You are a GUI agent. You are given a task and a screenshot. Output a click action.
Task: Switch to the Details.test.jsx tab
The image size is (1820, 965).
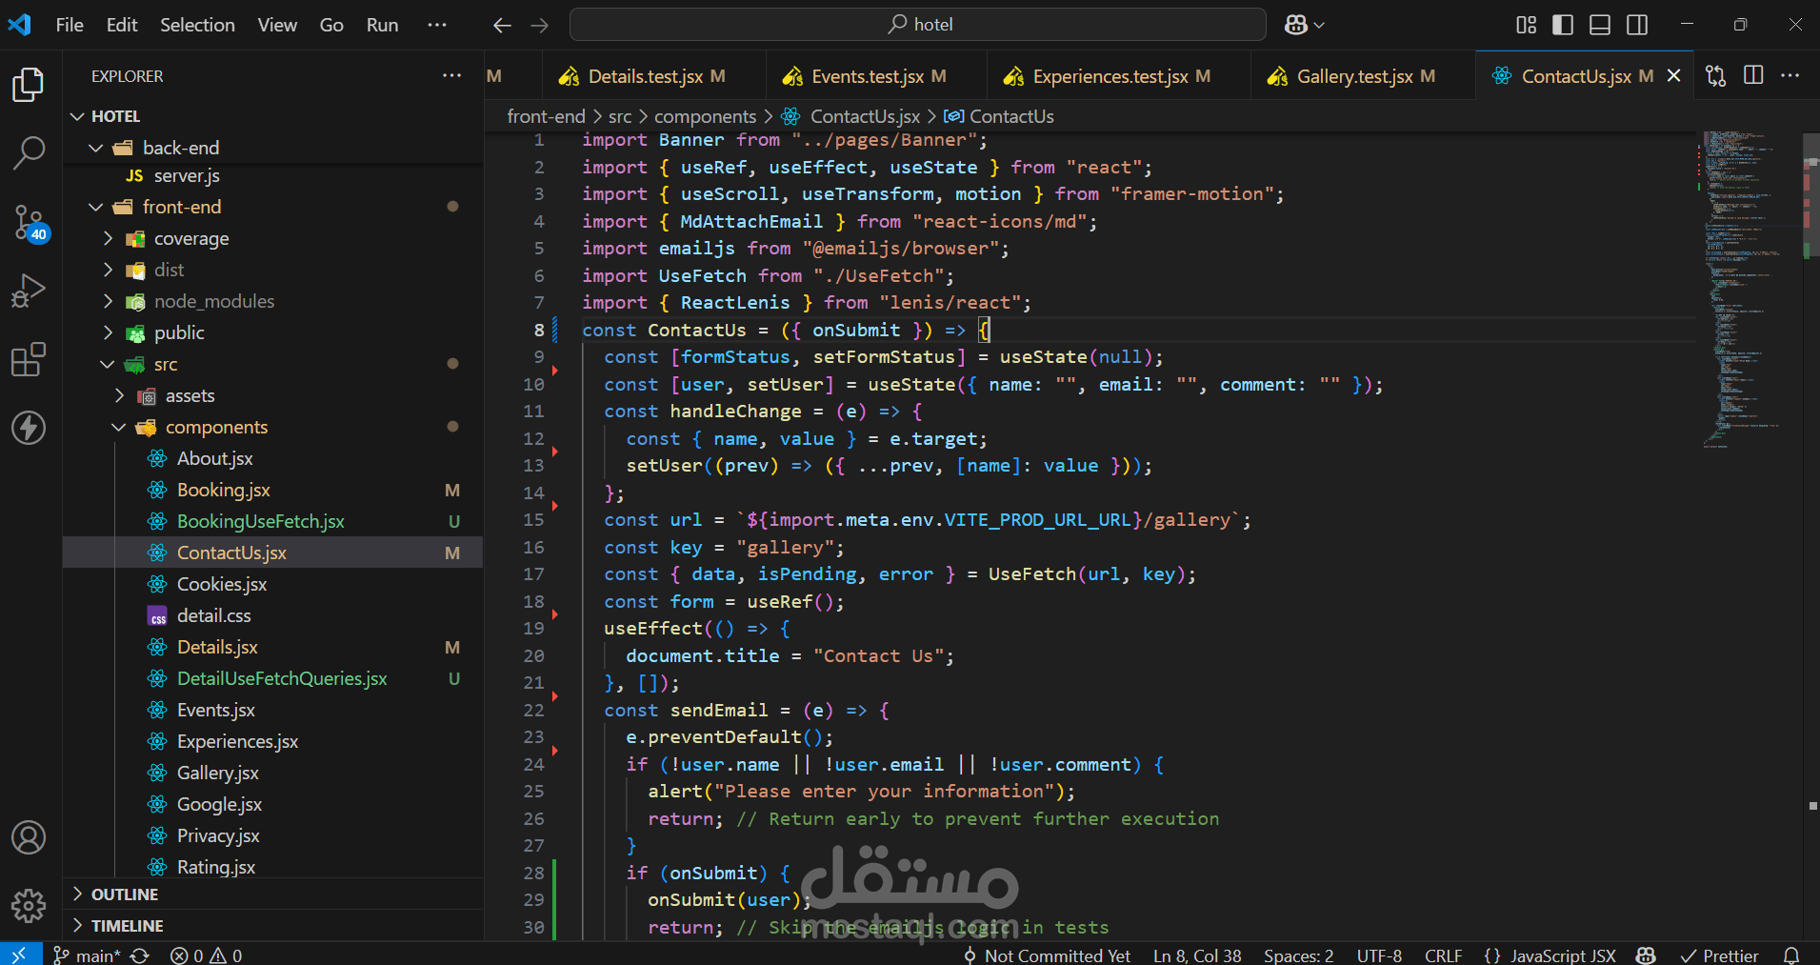[x=653, y=76]
